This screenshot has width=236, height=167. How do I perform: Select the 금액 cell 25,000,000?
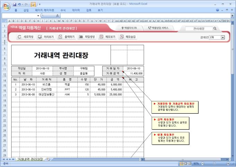tap(115, 94)
